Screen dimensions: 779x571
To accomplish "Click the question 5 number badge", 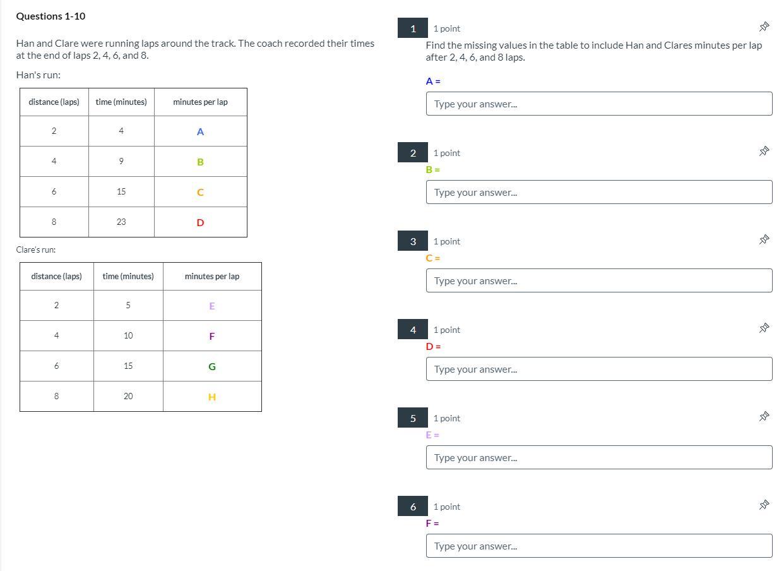I will pyautogui.click(x=413, y=418).
